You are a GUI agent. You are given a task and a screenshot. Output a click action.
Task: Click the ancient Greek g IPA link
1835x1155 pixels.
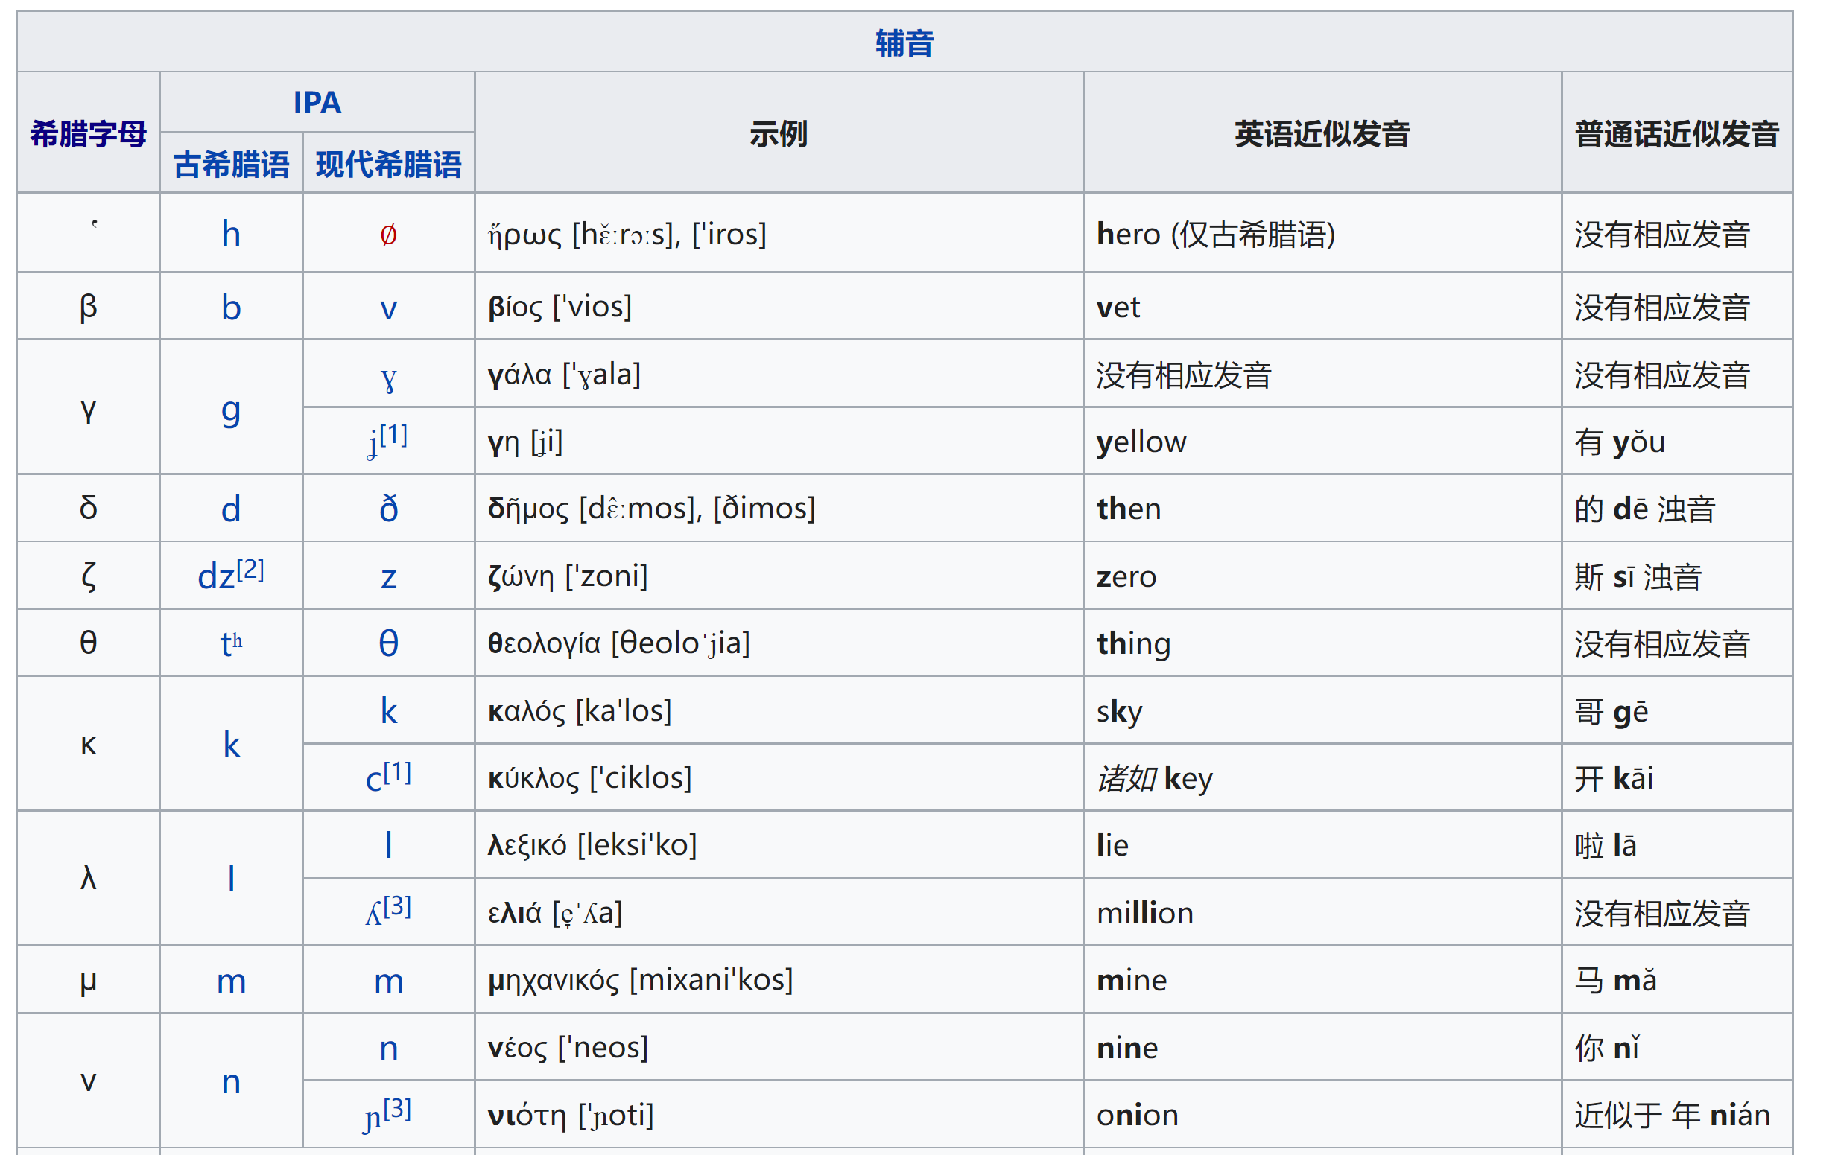pos(231,411)
